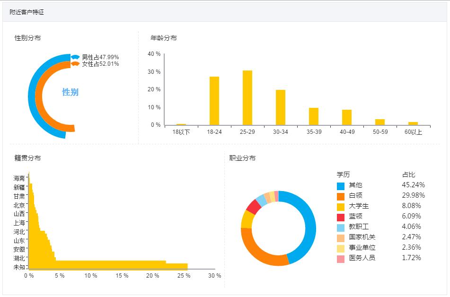Click the red 蓝领 donut segment
Image resolution: width=450 pixels, height=297 pixels.
254,207
